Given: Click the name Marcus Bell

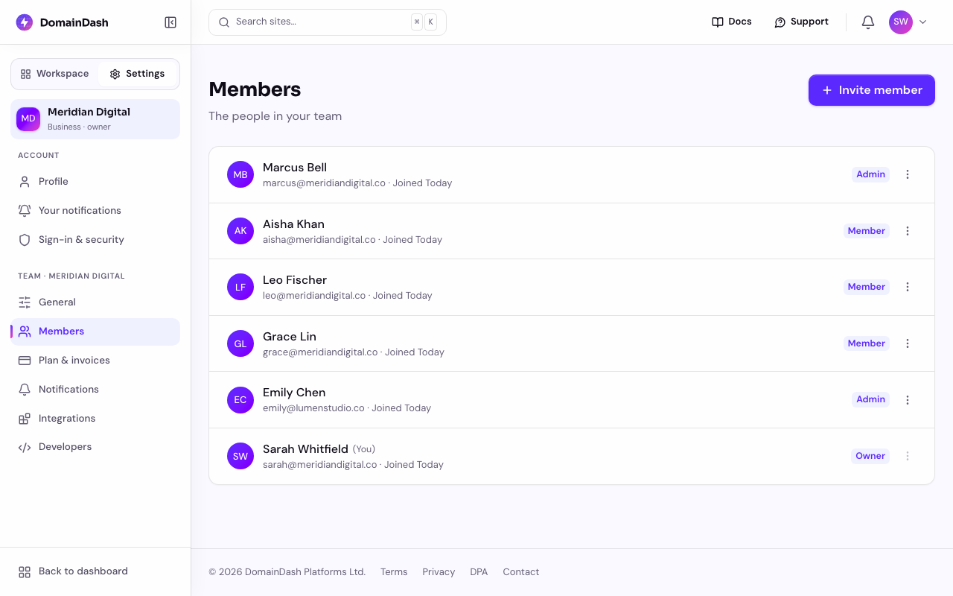Looking at the screenshot, I should click(x=295, y=168).
